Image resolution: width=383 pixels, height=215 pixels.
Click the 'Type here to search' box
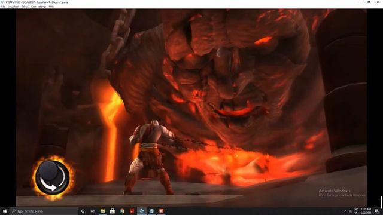click(44, 211)
